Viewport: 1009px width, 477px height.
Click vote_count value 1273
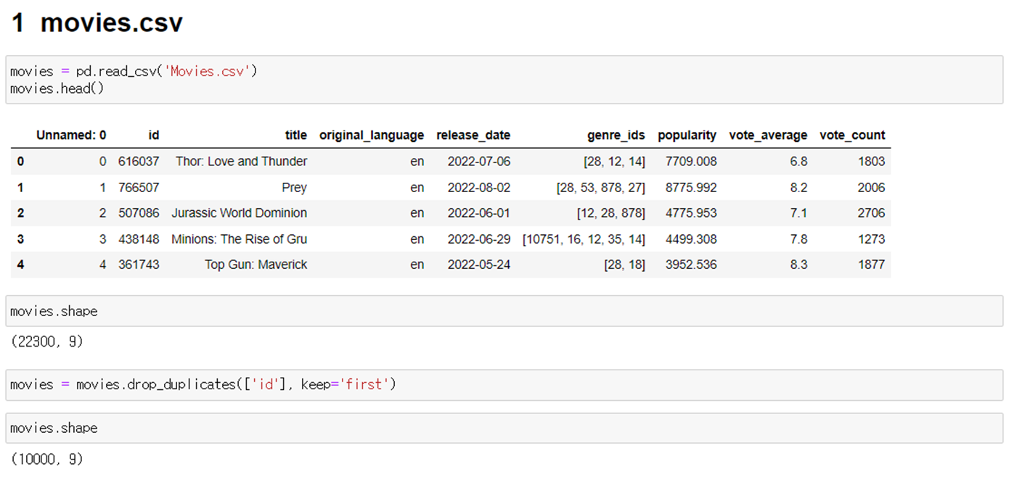(871, 239)
